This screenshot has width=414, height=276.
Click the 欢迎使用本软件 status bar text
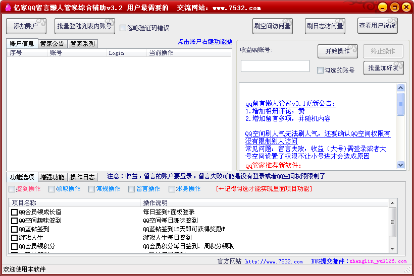(x=24, y=269)
